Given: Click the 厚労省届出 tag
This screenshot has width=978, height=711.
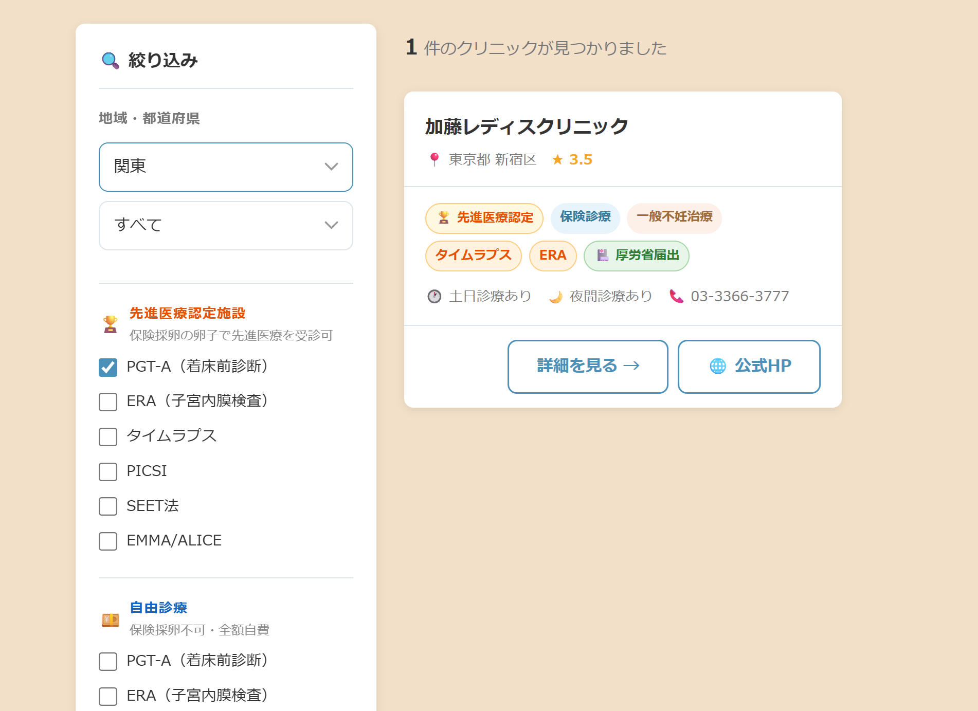Looking at the screenshot, I should (x=637, y=256).
